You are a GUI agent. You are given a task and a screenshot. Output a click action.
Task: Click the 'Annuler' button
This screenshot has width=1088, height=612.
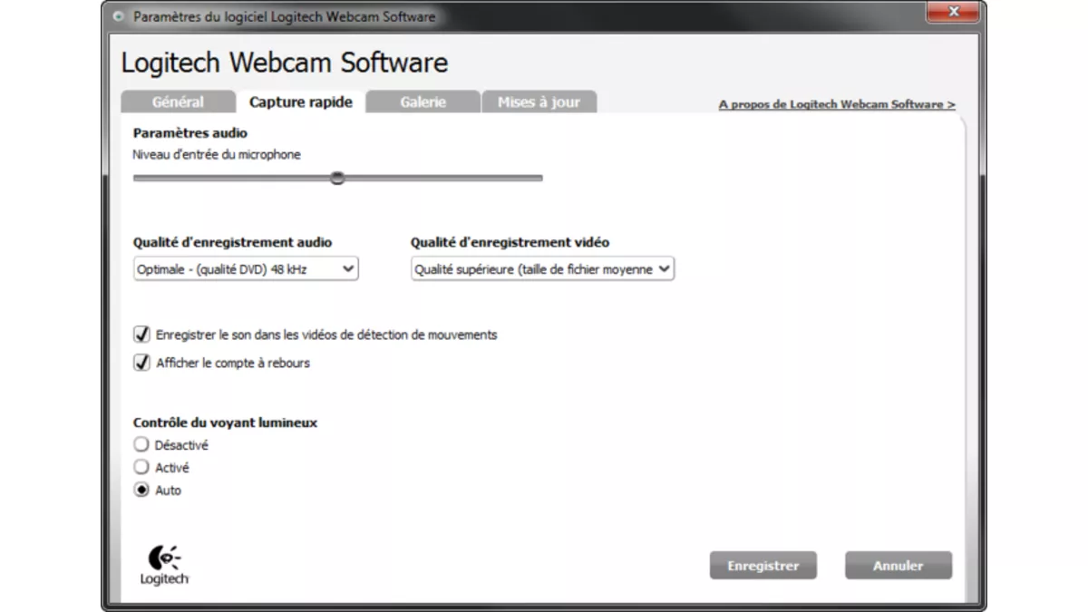(898, 565)
